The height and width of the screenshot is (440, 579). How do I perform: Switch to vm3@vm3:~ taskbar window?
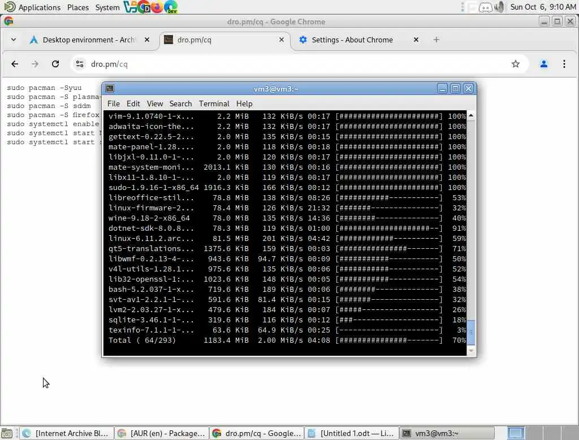pyautogui.click(x=447, y=433)
